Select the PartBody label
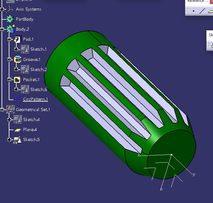 coord(25,19)
